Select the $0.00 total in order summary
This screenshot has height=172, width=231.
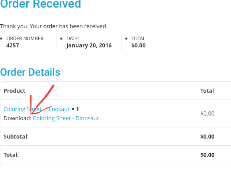(x=139, y=45)
